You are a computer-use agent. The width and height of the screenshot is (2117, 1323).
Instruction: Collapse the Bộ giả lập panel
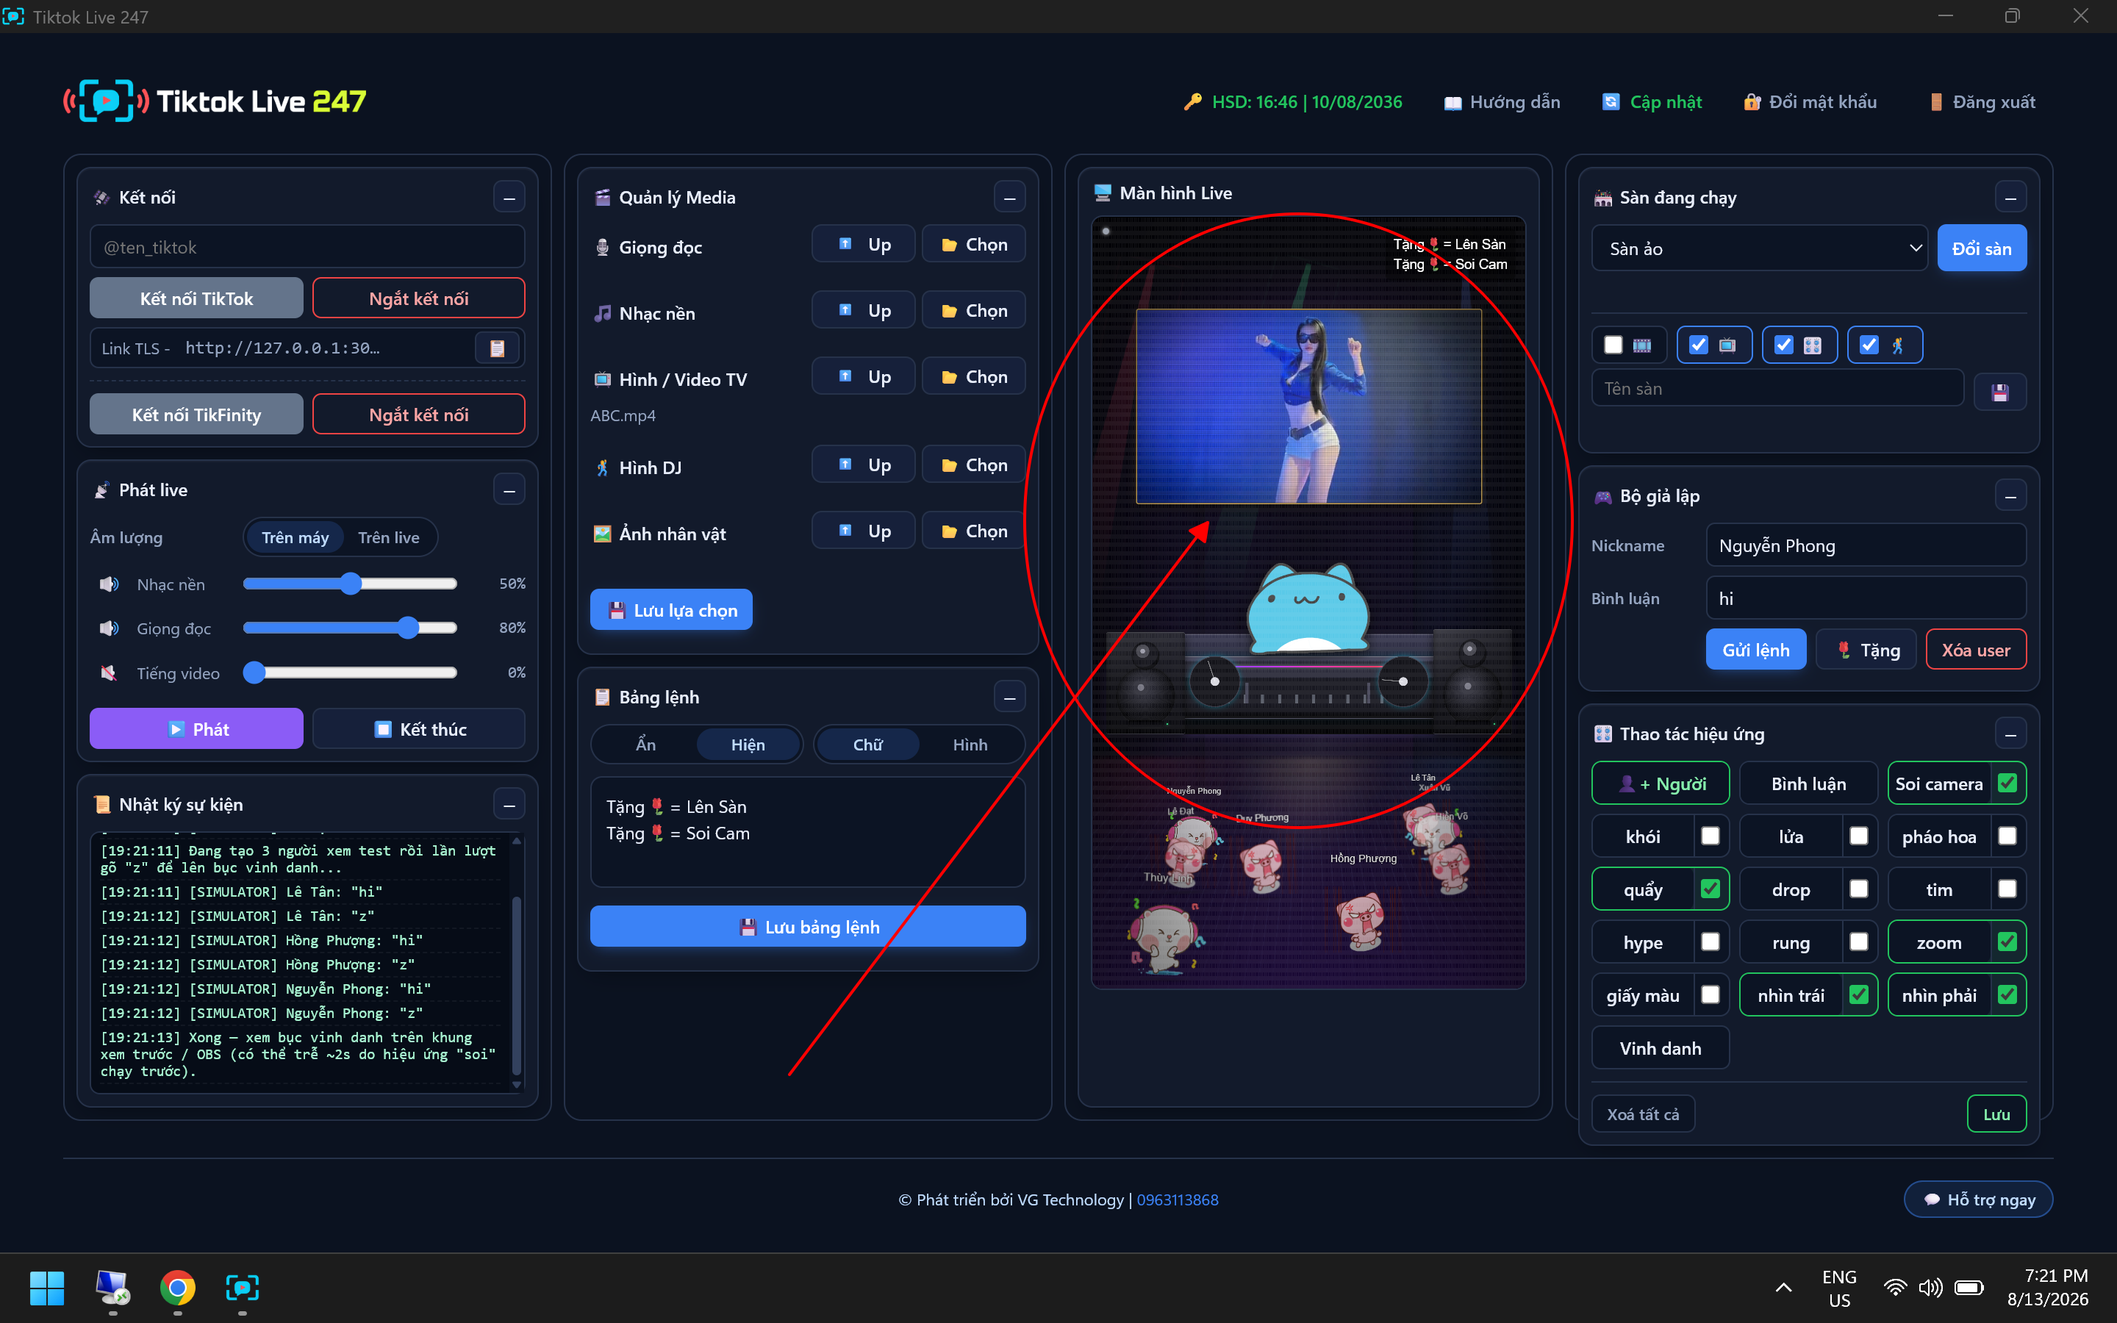[x=2010, y=496]
